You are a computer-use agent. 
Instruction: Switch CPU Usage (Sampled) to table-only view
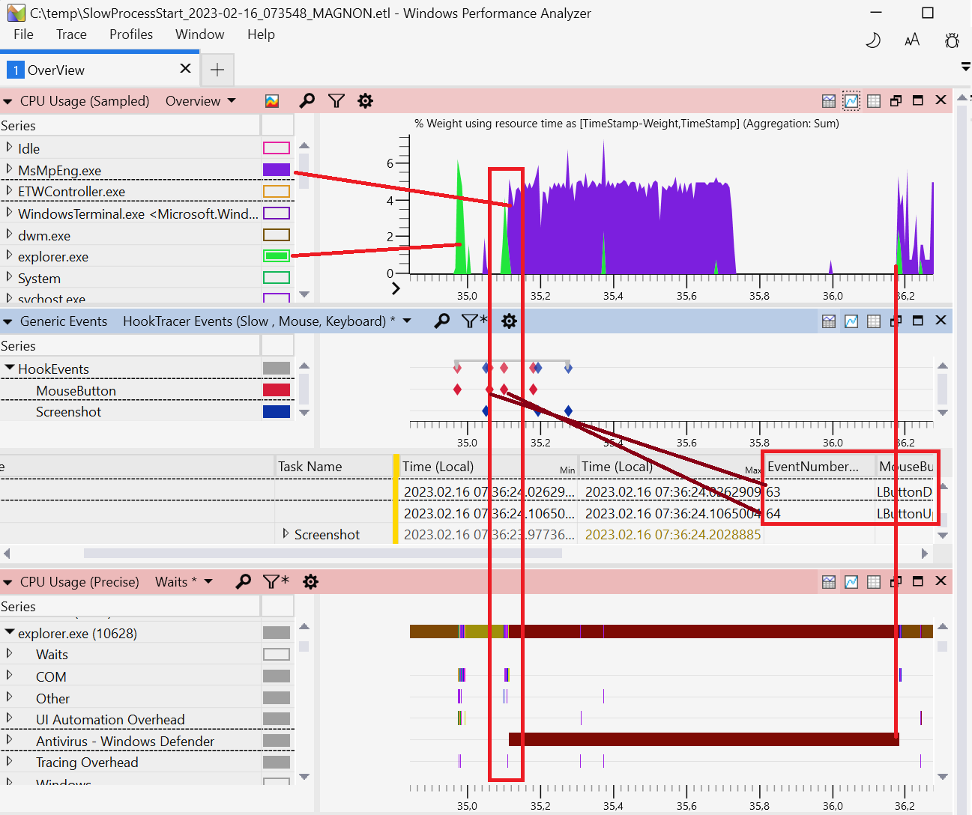click(874, 101)
